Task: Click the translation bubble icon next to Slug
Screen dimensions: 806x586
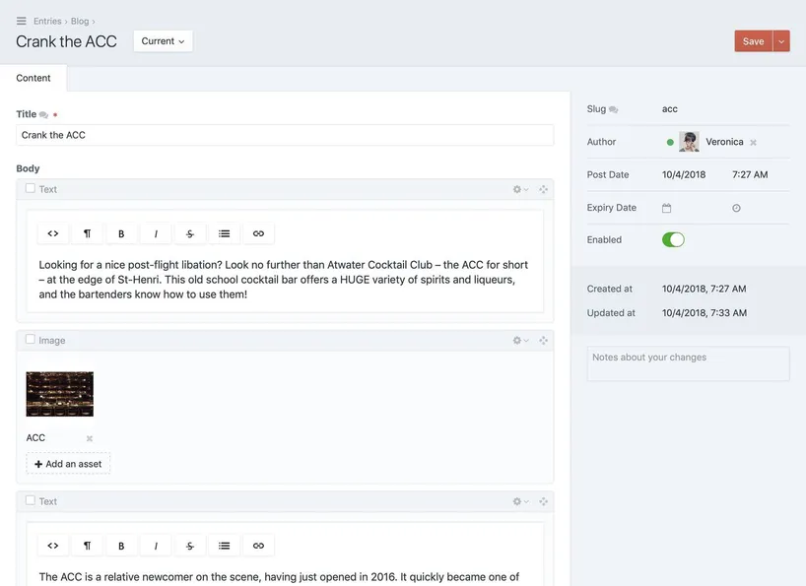Action: click(613, 109)
